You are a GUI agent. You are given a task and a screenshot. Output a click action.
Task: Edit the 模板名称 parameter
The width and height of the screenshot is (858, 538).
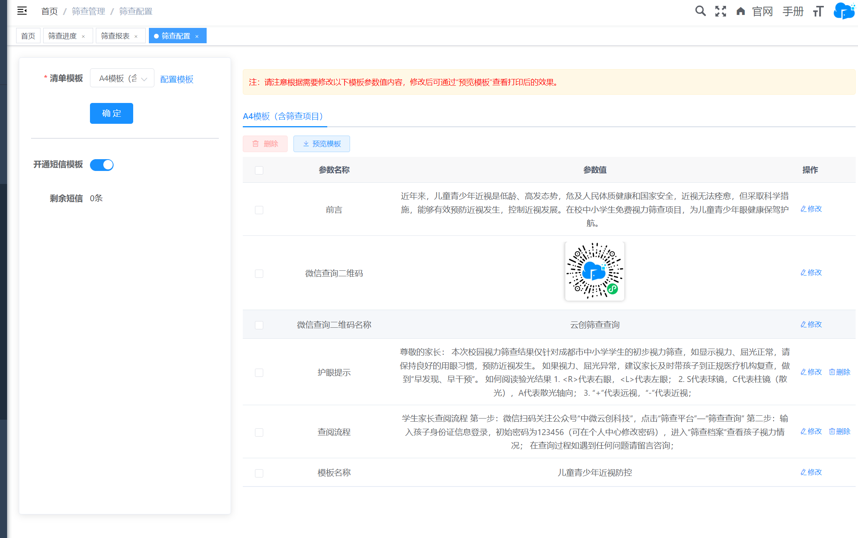tap(811, 472)
